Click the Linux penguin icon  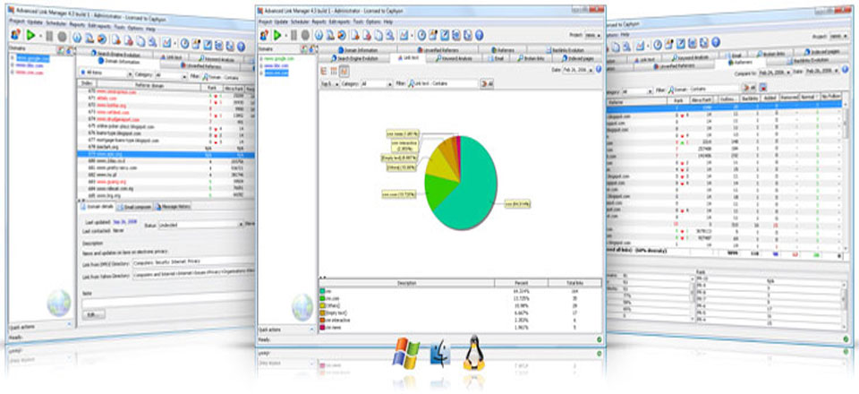click(x=474, y=355)
